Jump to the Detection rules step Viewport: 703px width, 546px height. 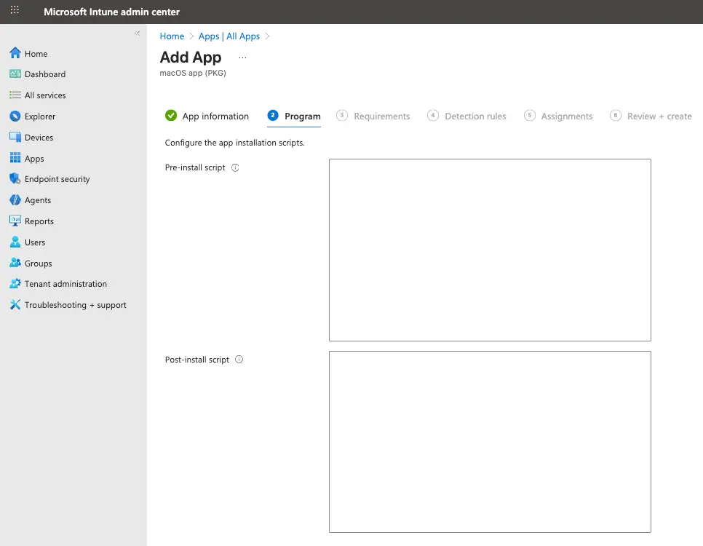tap(466, 116)
